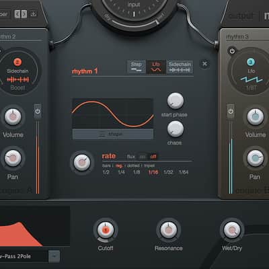Click the start phase knob
The height and width of the screenshot is (269, 269).
point(176,101)
